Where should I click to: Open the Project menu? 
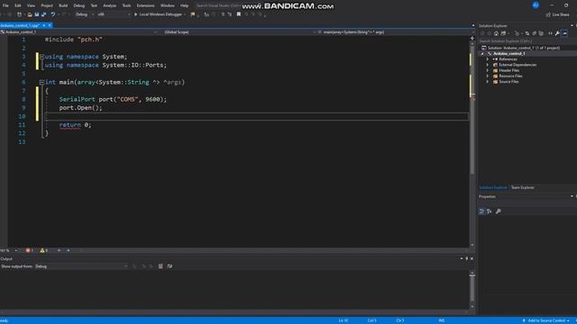click(47, 5)
